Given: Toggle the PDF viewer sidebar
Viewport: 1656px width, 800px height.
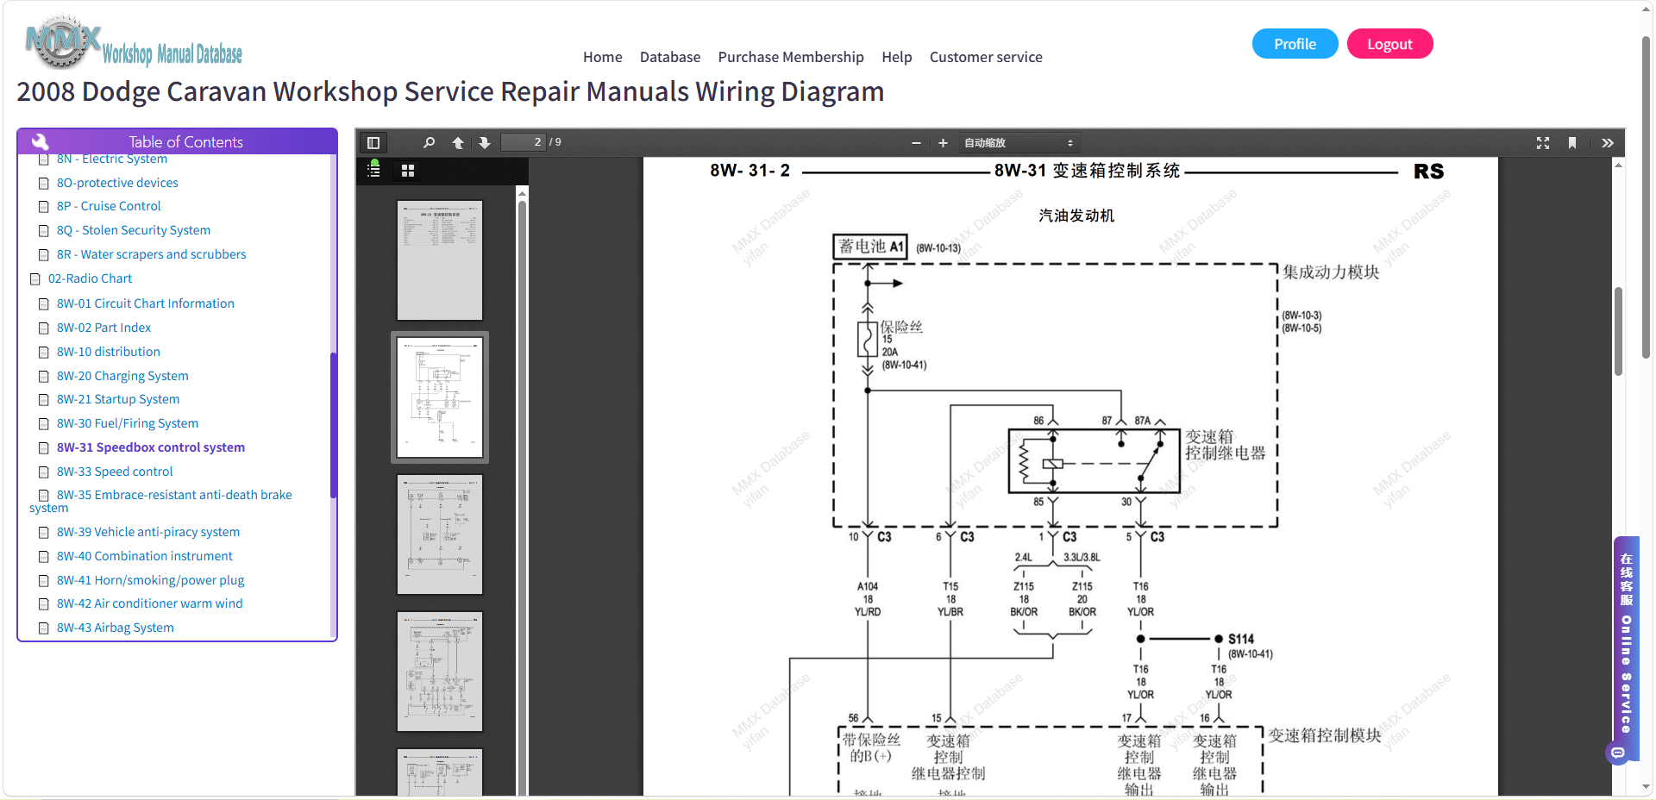Looking at the screenshot, I should click(x=373, y=143).
